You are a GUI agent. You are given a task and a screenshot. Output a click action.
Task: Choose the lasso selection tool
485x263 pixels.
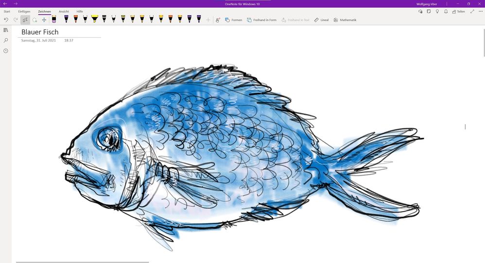pos(35,20)
